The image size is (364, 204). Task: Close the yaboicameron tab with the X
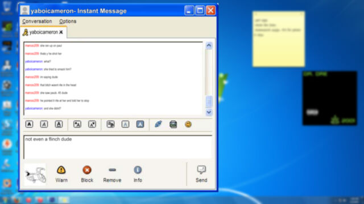point(61,32)
